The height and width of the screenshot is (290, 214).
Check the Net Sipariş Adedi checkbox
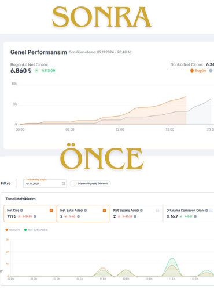157,211
